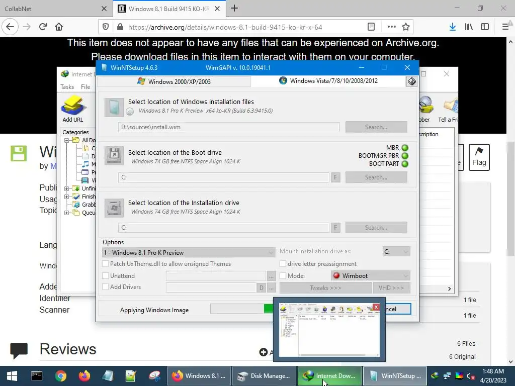515x386 pixels.
Task: Toggle the Mode checkbox
Action: point(283,276)
